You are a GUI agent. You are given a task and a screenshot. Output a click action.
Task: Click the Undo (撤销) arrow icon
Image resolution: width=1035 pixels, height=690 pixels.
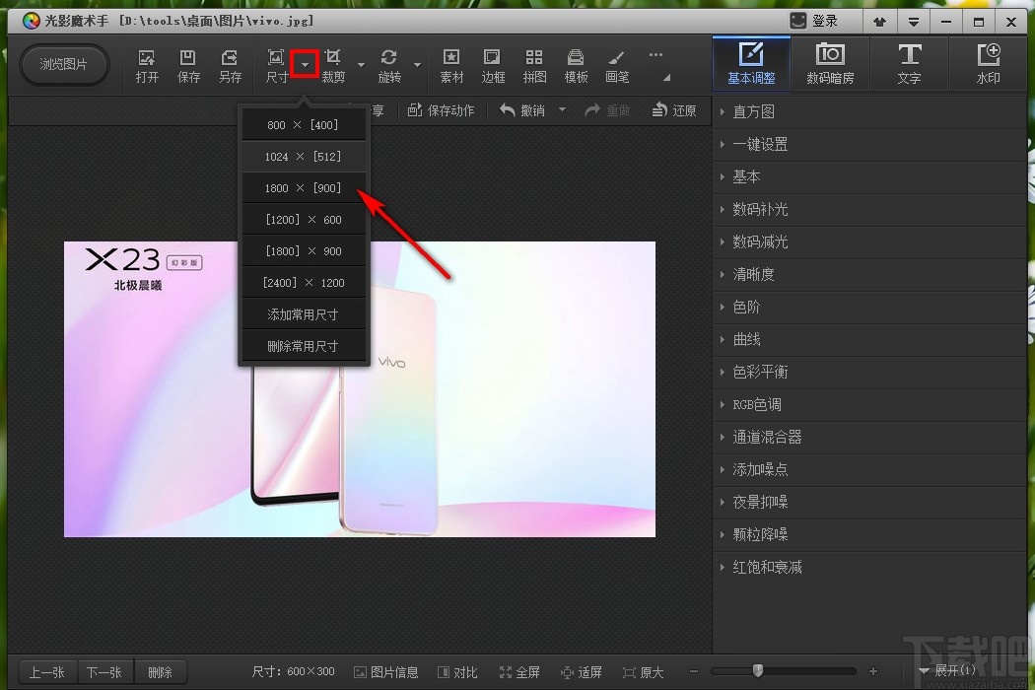coord(507,110)
